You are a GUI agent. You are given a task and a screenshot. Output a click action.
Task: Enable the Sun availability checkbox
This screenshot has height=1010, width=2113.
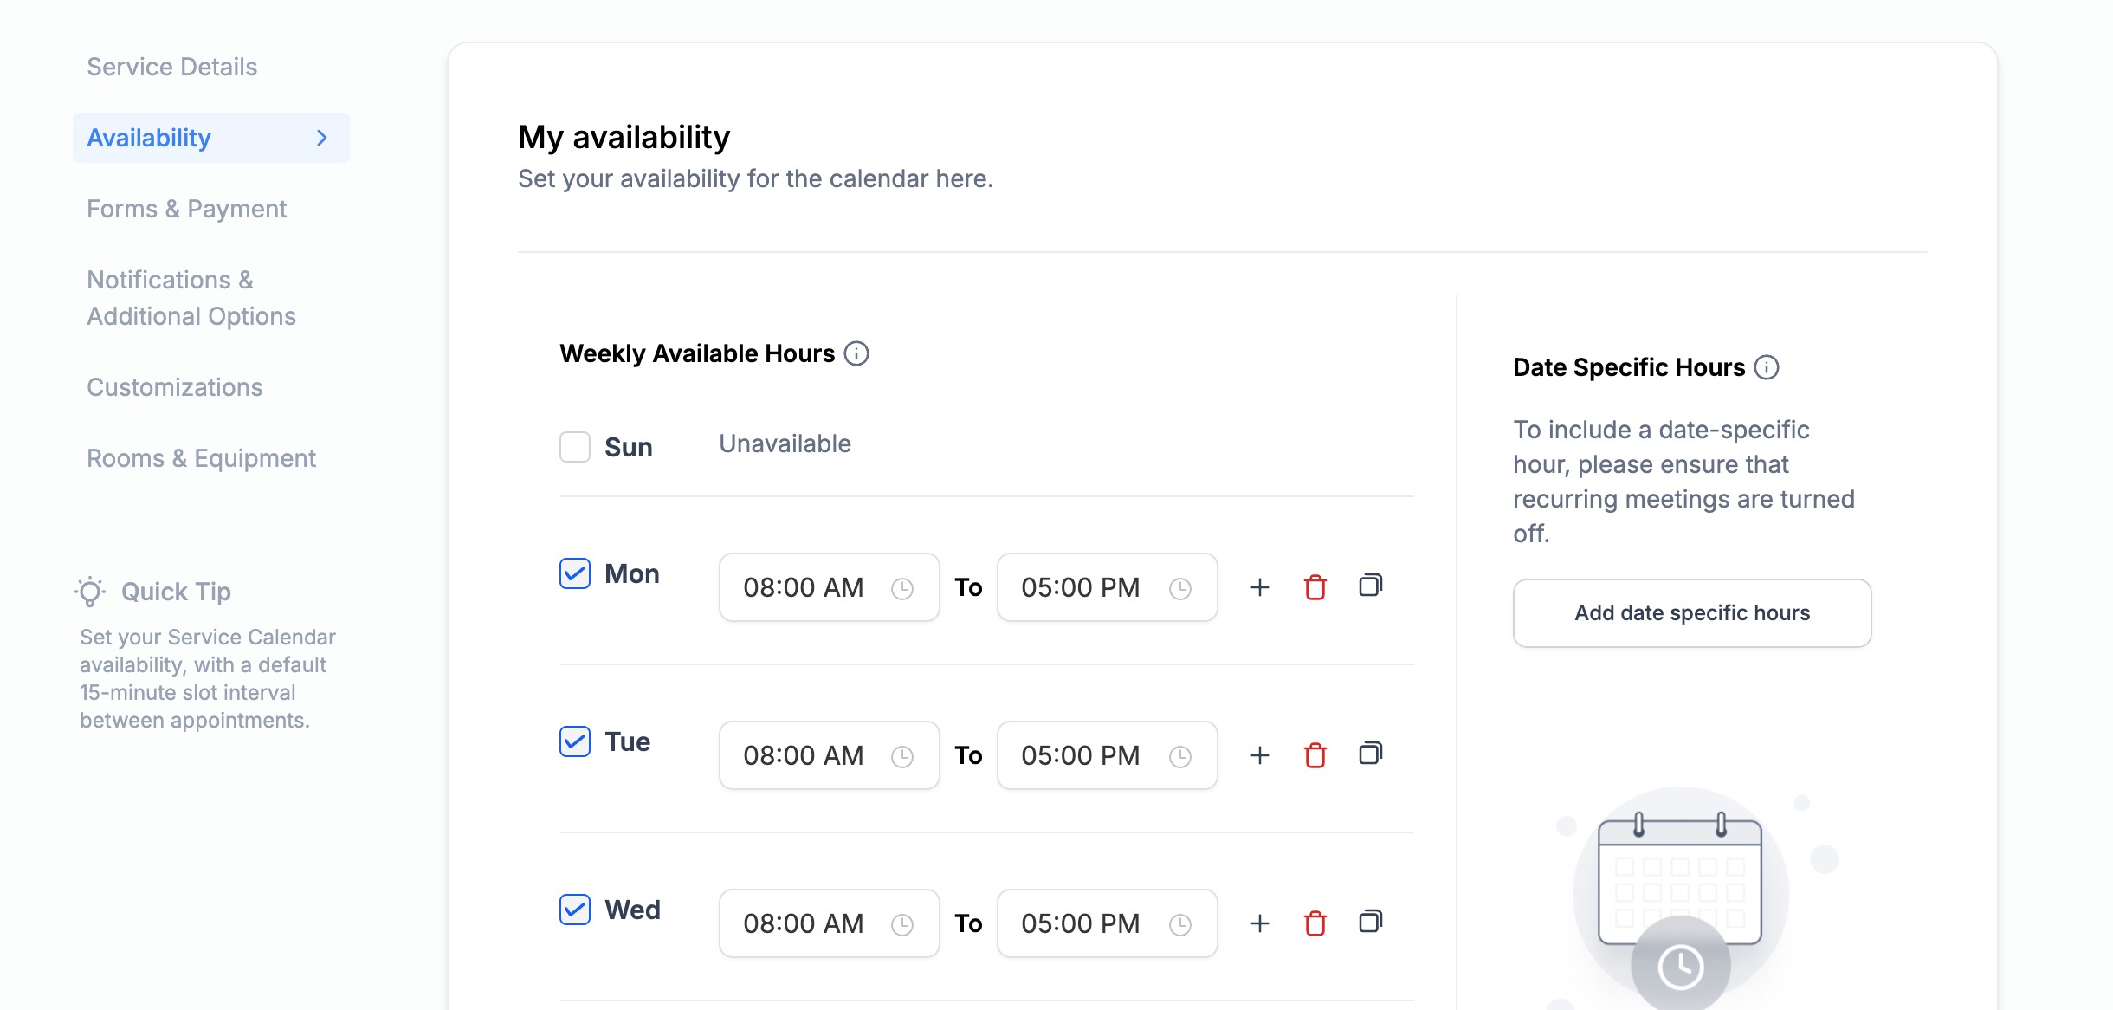click(x=574, y=447)
